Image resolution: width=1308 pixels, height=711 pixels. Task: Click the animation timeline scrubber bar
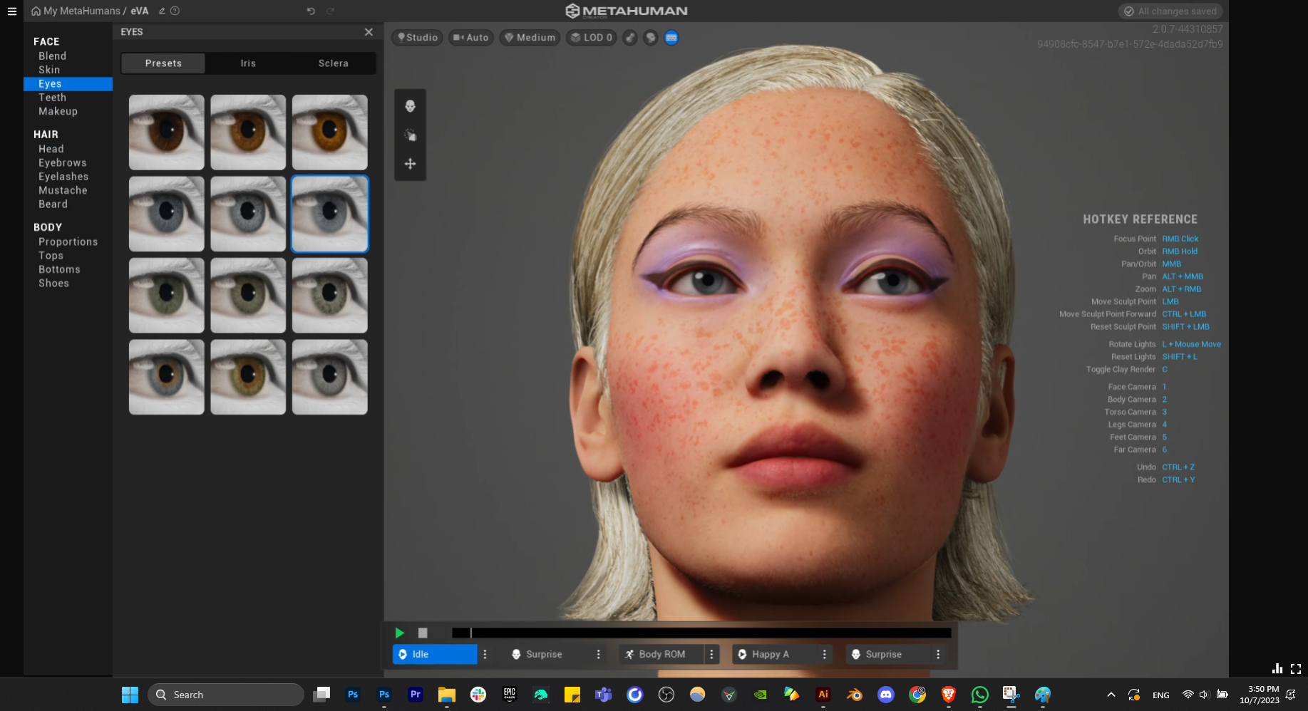pos(701,633)
